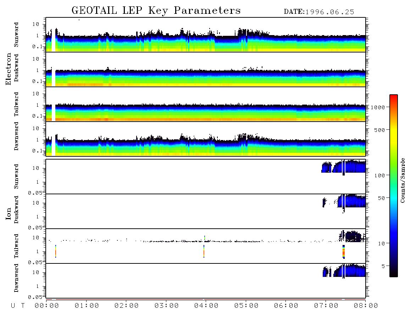Click the 01:00 time tick label
This screenshot has height=312, width=405.
87,306
